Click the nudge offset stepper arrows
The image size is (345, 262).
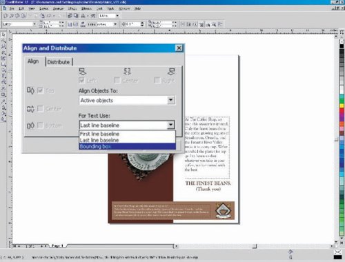coord(142,24)
